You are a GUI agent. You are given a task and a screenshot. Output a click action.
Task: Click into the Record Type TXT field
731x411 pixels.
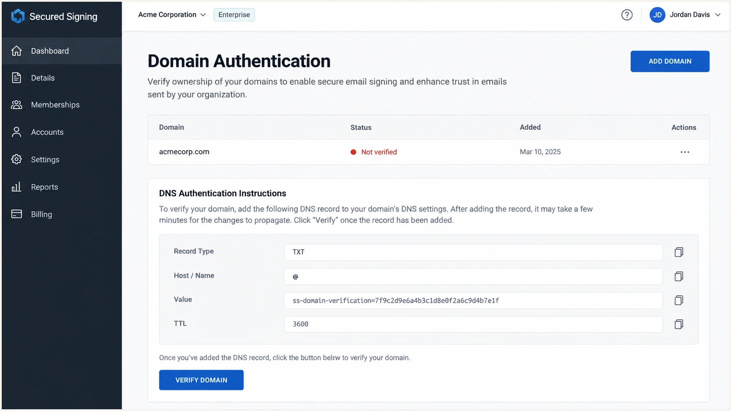[x=473, y=252]
